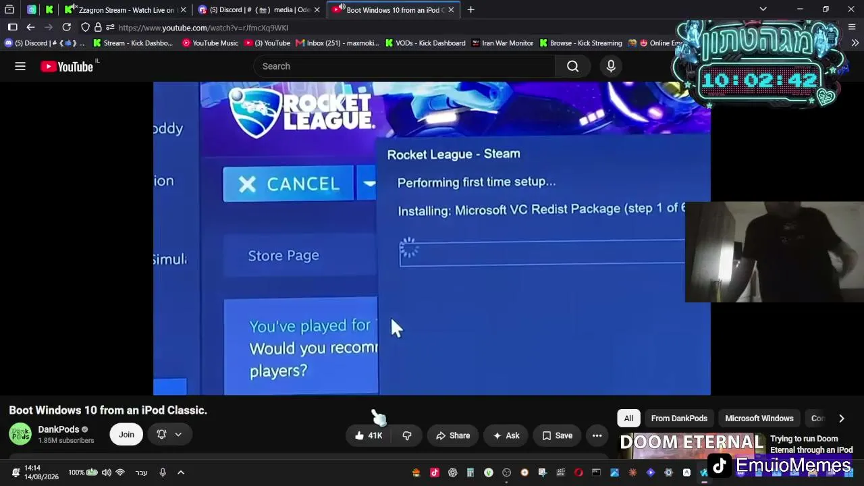Viewport: 864px width, 486px height.
Task: Open the taskbar volume speaker icon
Action: tap(106, 473)
